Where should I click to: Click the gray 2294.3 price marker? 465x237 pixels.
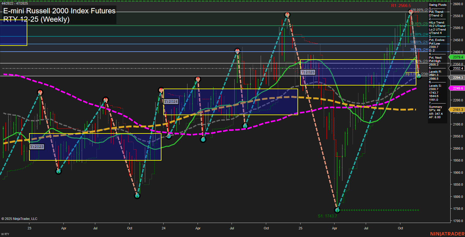click(456, 78)
